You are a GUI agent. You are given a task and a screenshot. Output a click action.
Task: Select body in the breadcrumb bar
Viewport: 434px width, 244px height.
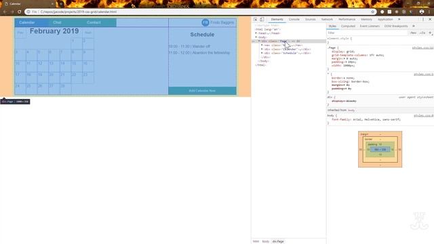coord(265,241)
